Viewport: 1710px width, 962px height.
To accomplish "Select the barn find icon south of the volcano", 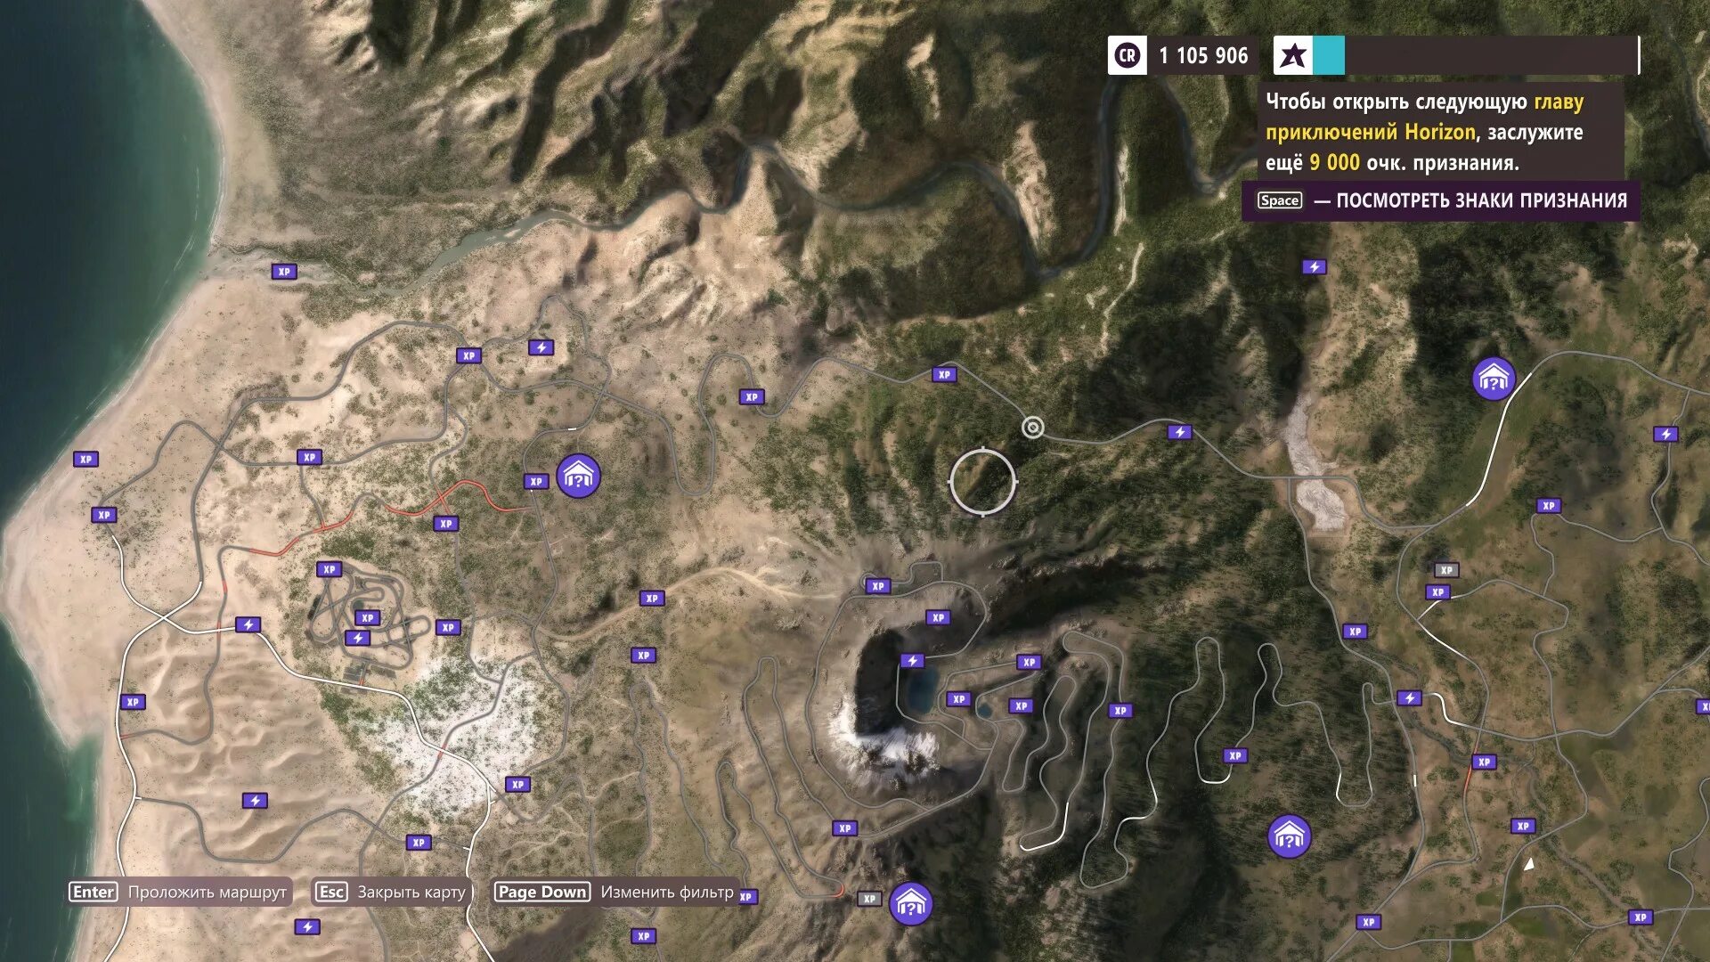I will (x=910, y=904).
